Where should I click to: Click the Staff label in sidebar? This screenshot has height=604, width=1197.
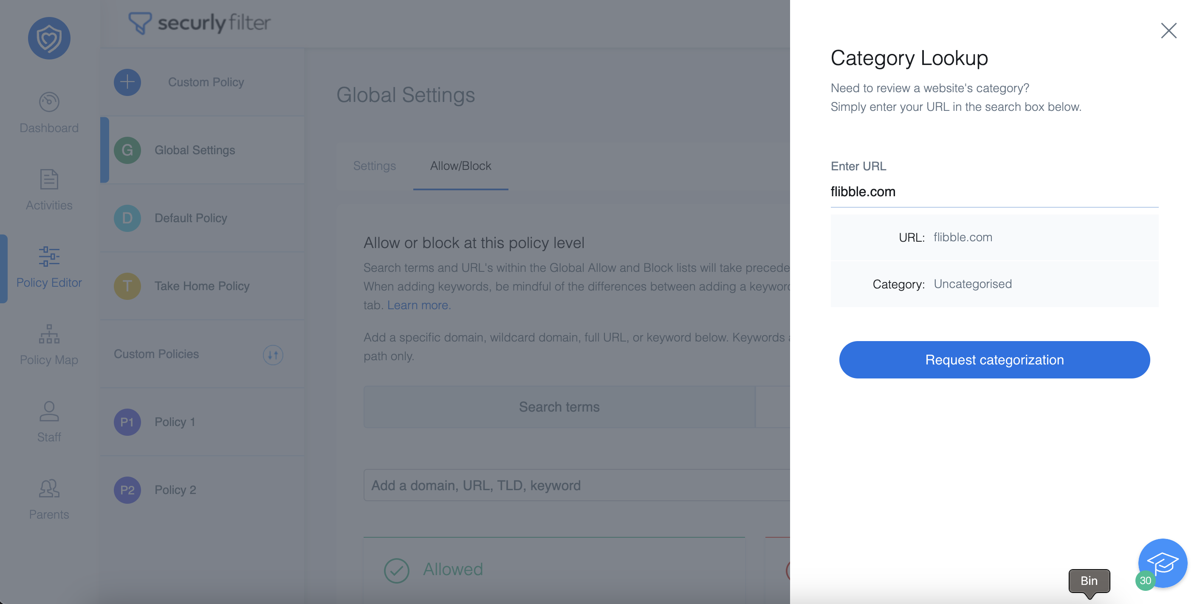click(49, 437)
